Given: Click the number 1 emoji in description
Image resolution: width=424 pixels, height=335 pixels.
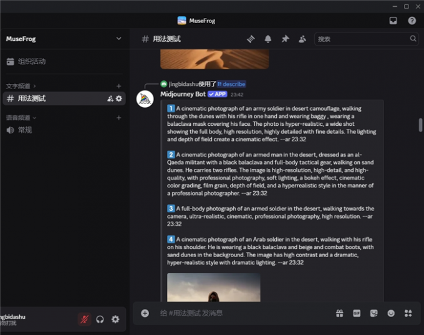Looking at the screenshot, I should tap(171, 108).
